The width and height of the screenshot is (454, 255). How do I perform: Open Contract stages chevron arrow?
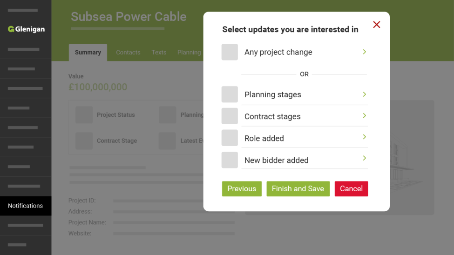pyautogui.click(x=364, y=116)
